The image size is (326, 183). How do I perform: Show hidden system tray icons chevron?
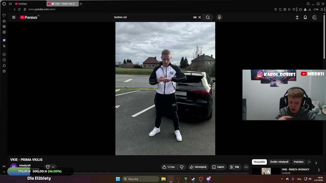[x=282, y=179]
